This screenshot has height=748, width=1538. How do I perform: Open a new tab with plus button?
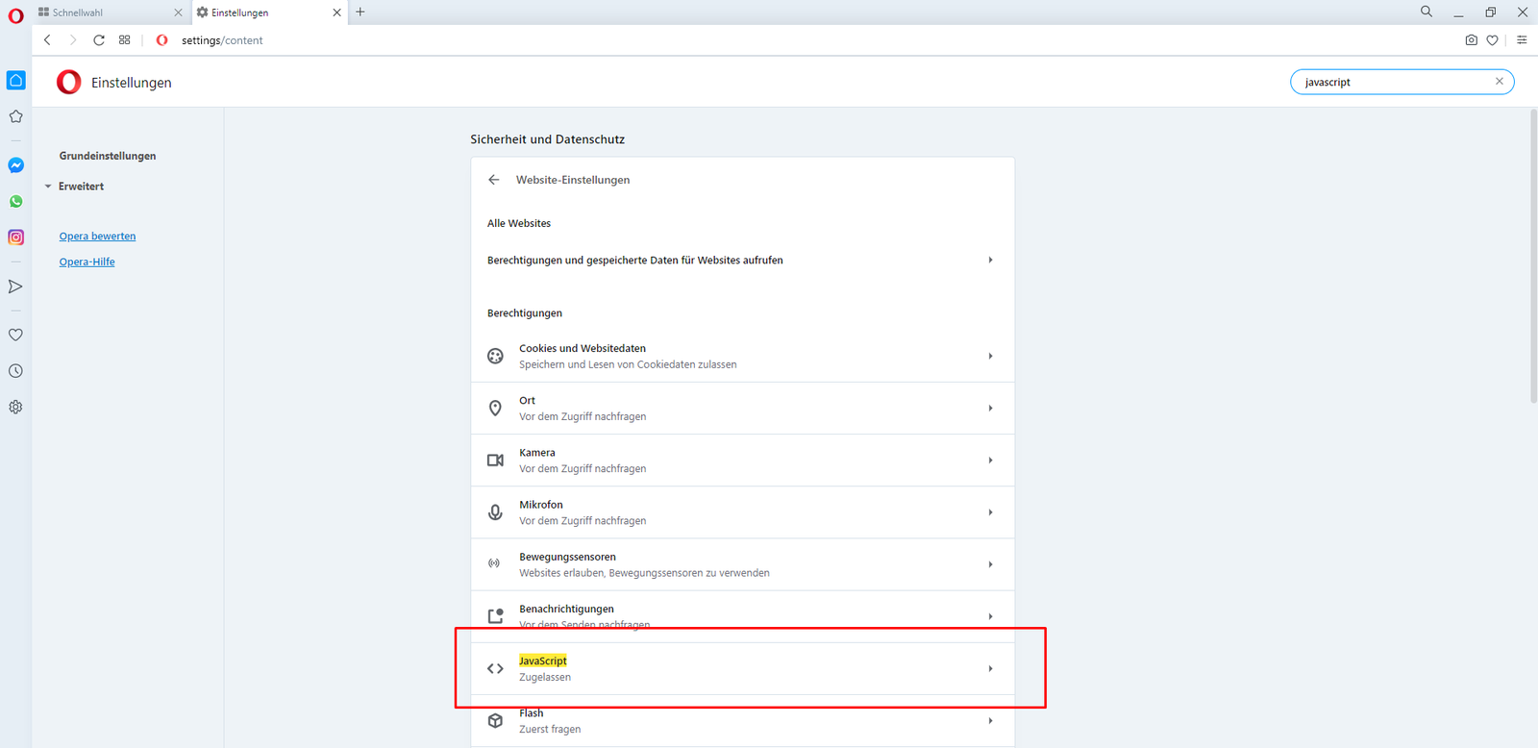[x=360, y=12]
